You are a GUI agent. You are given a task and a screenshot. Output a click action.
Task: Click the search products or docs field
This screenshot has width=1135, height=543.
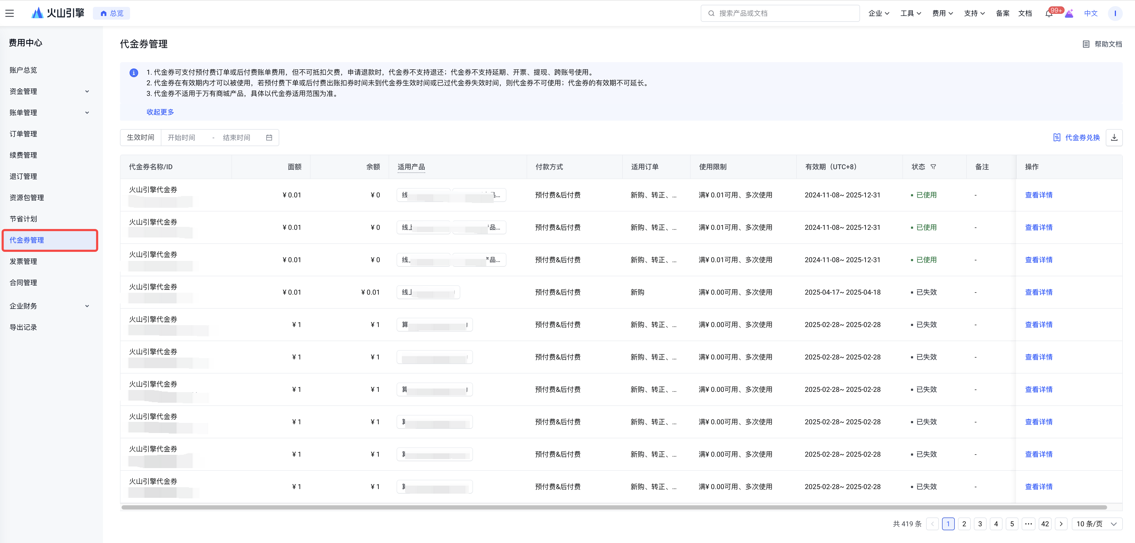780,13
